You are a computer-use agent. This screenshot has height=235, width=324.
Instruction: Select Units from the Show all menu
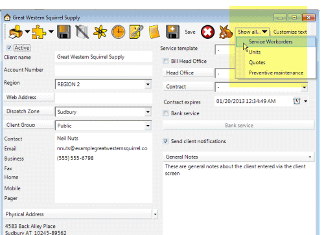[x=275, y=52]
